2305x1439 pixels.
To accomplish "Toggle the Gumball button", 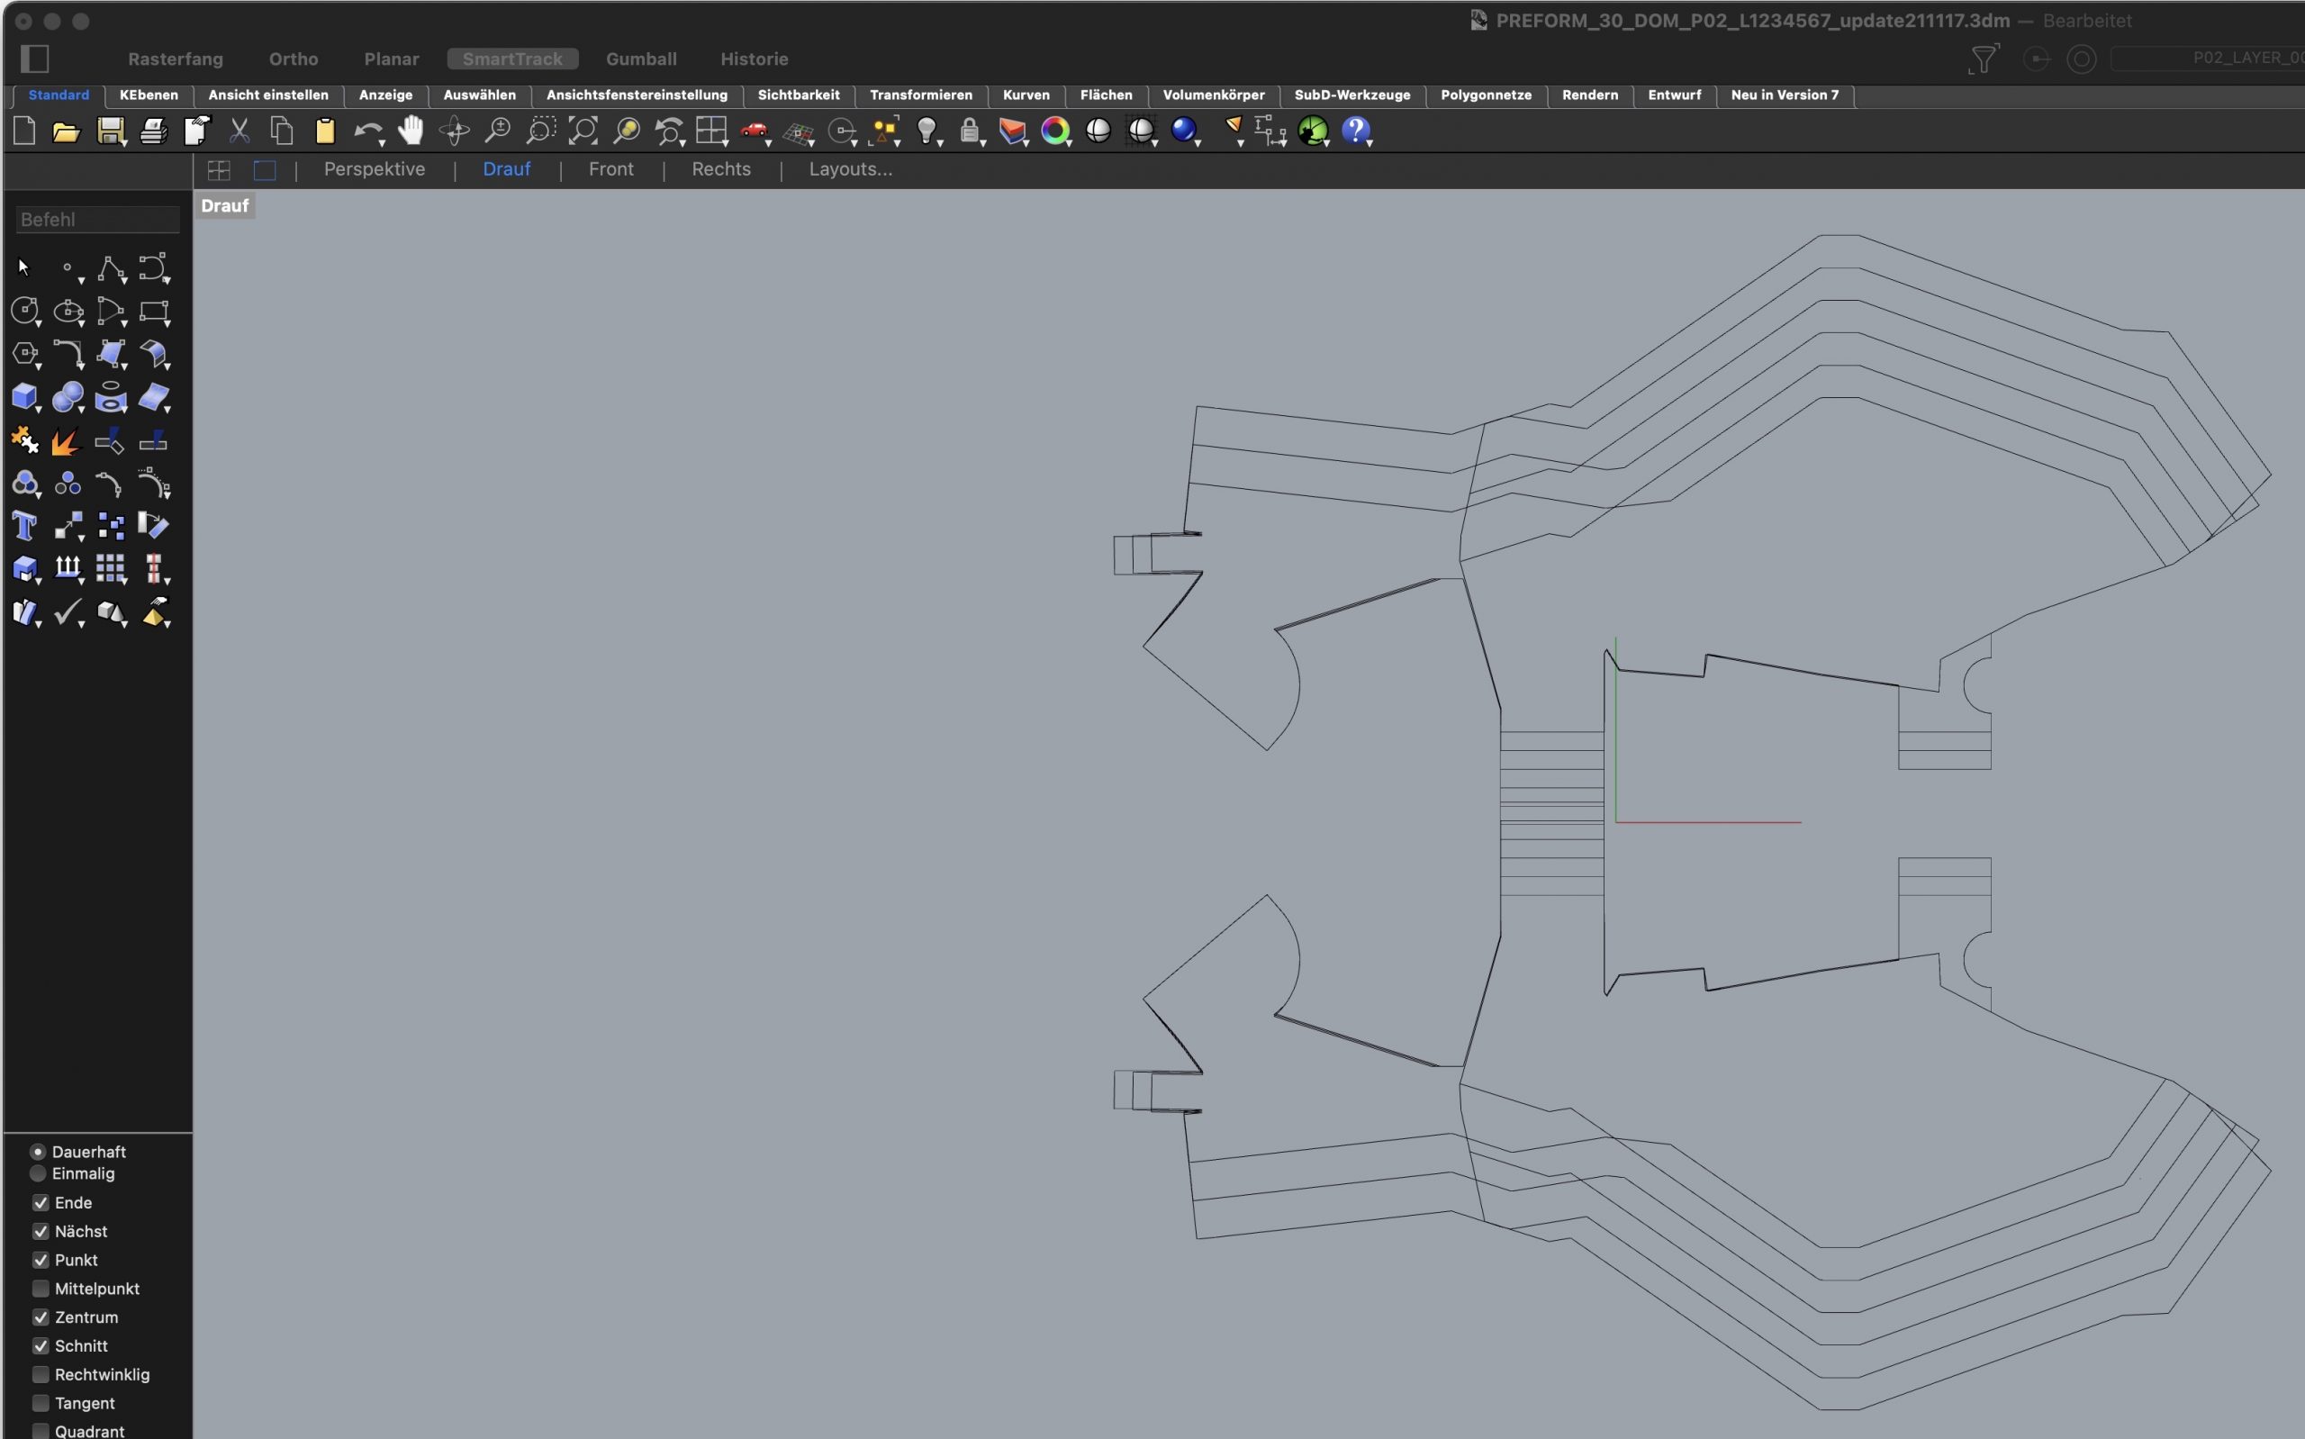I will 641,59.
